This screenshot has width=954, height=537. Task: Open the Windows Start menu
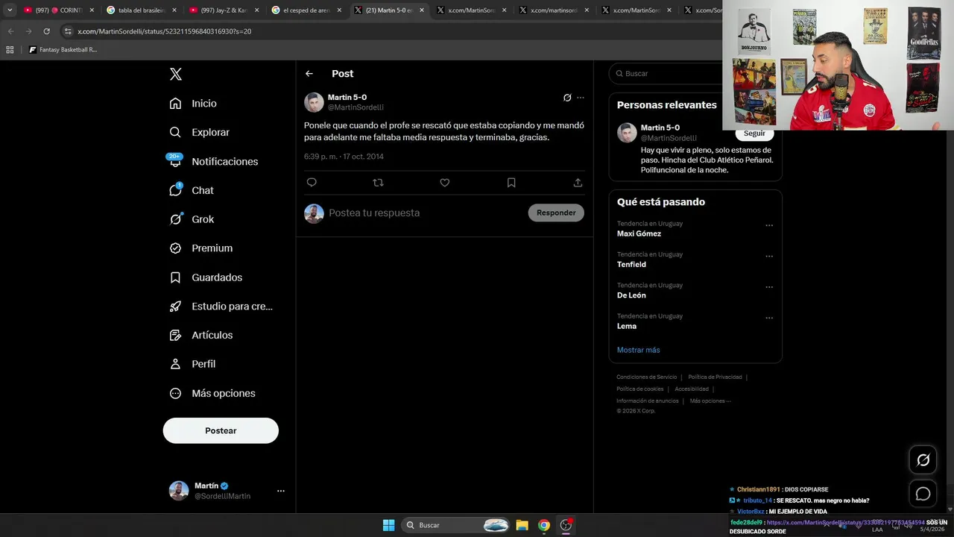click(x=388, y=525)
